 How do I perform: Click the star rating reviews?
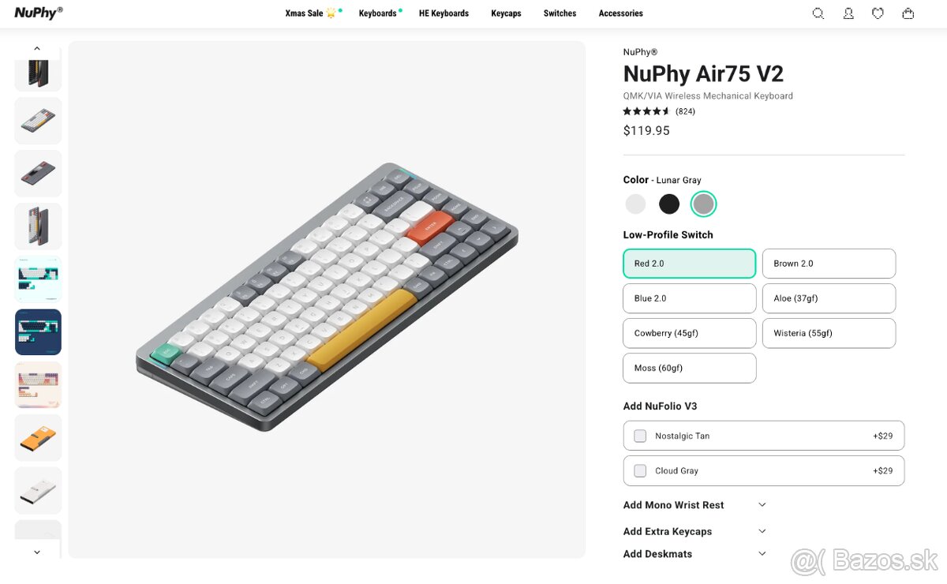(658, 111)
